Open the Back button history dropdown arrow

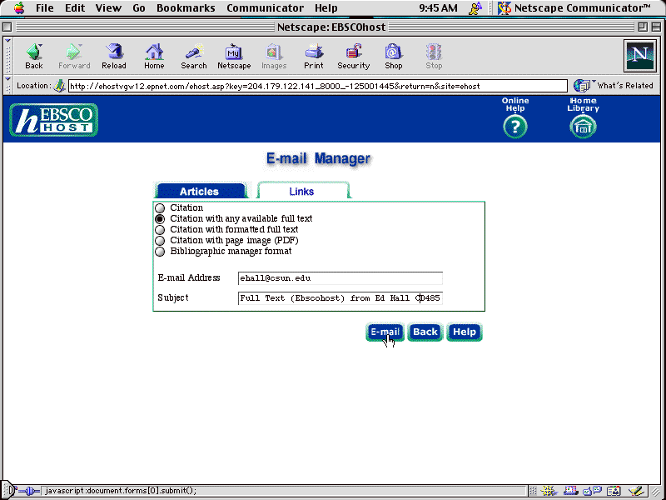click(40, 46)
